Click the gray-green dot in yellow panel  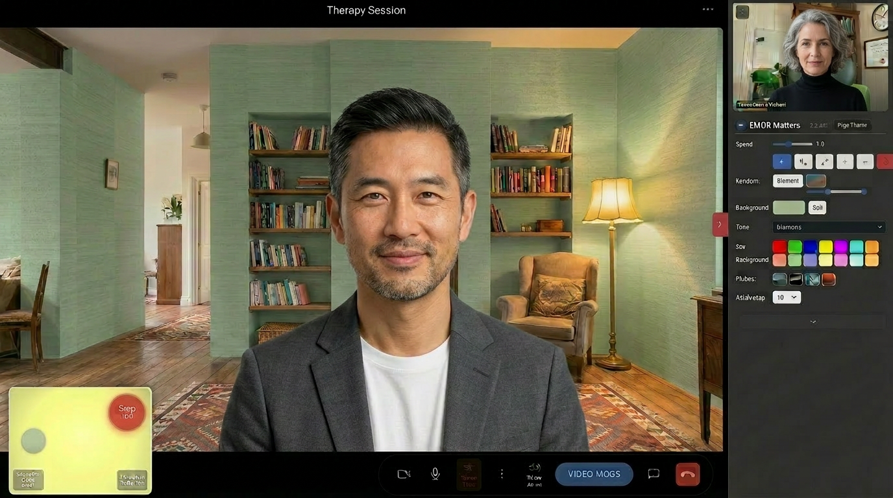33,441
